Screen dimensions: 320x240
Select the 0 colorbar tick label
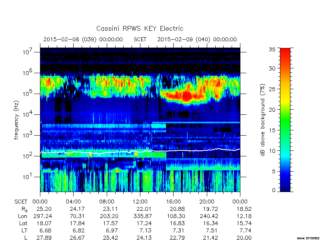(x=274, y=190)
